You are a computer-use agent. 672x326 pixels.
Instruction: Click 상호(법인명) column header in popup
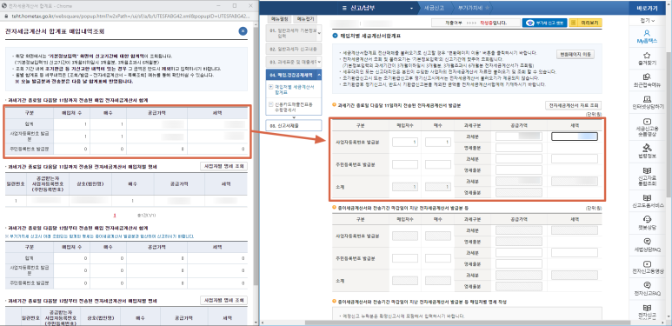click(x=90, y=183)
